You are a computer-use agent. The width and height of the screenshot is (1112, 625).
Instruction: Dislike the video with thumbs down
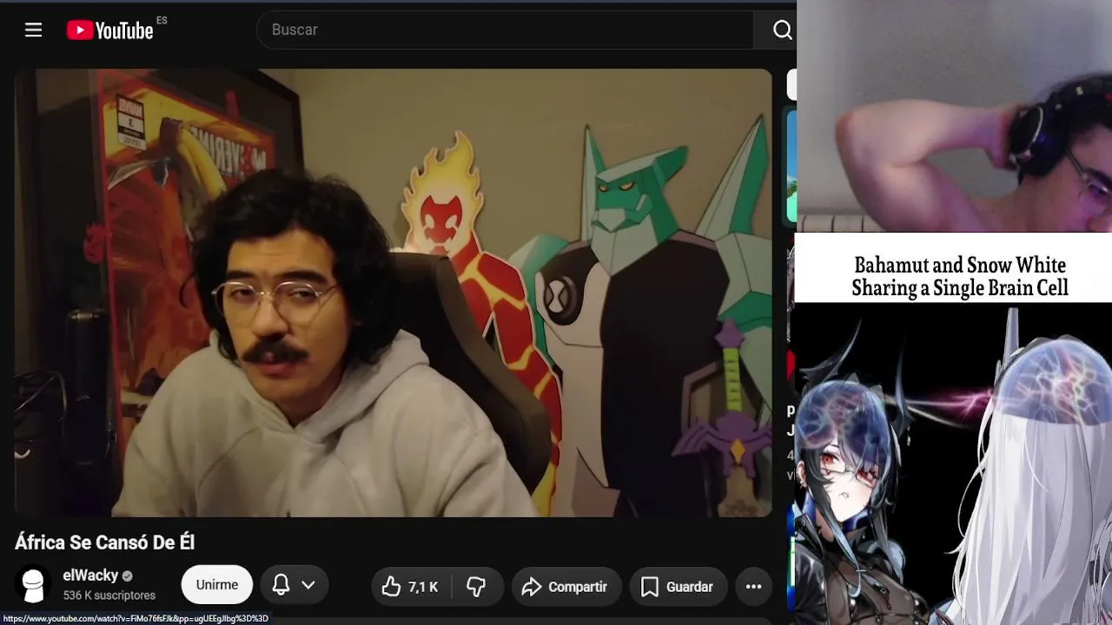coord(477,587)
